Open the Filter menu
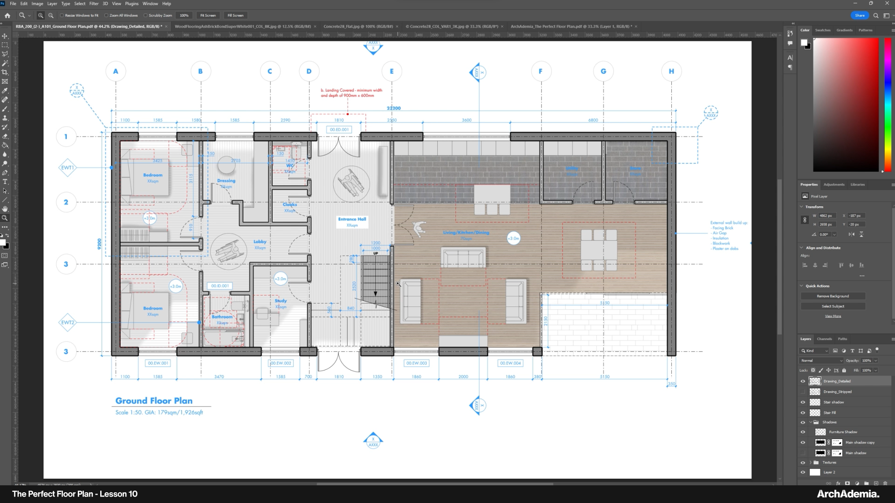Viewport: 895px width, 503px height. (94, 3)
